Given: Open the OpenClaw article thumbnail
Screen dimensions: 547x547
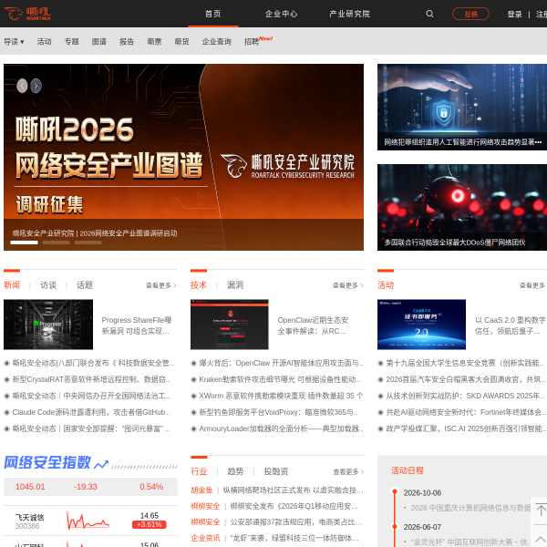Looking at the screenshot, I should (x=230, y=325).
